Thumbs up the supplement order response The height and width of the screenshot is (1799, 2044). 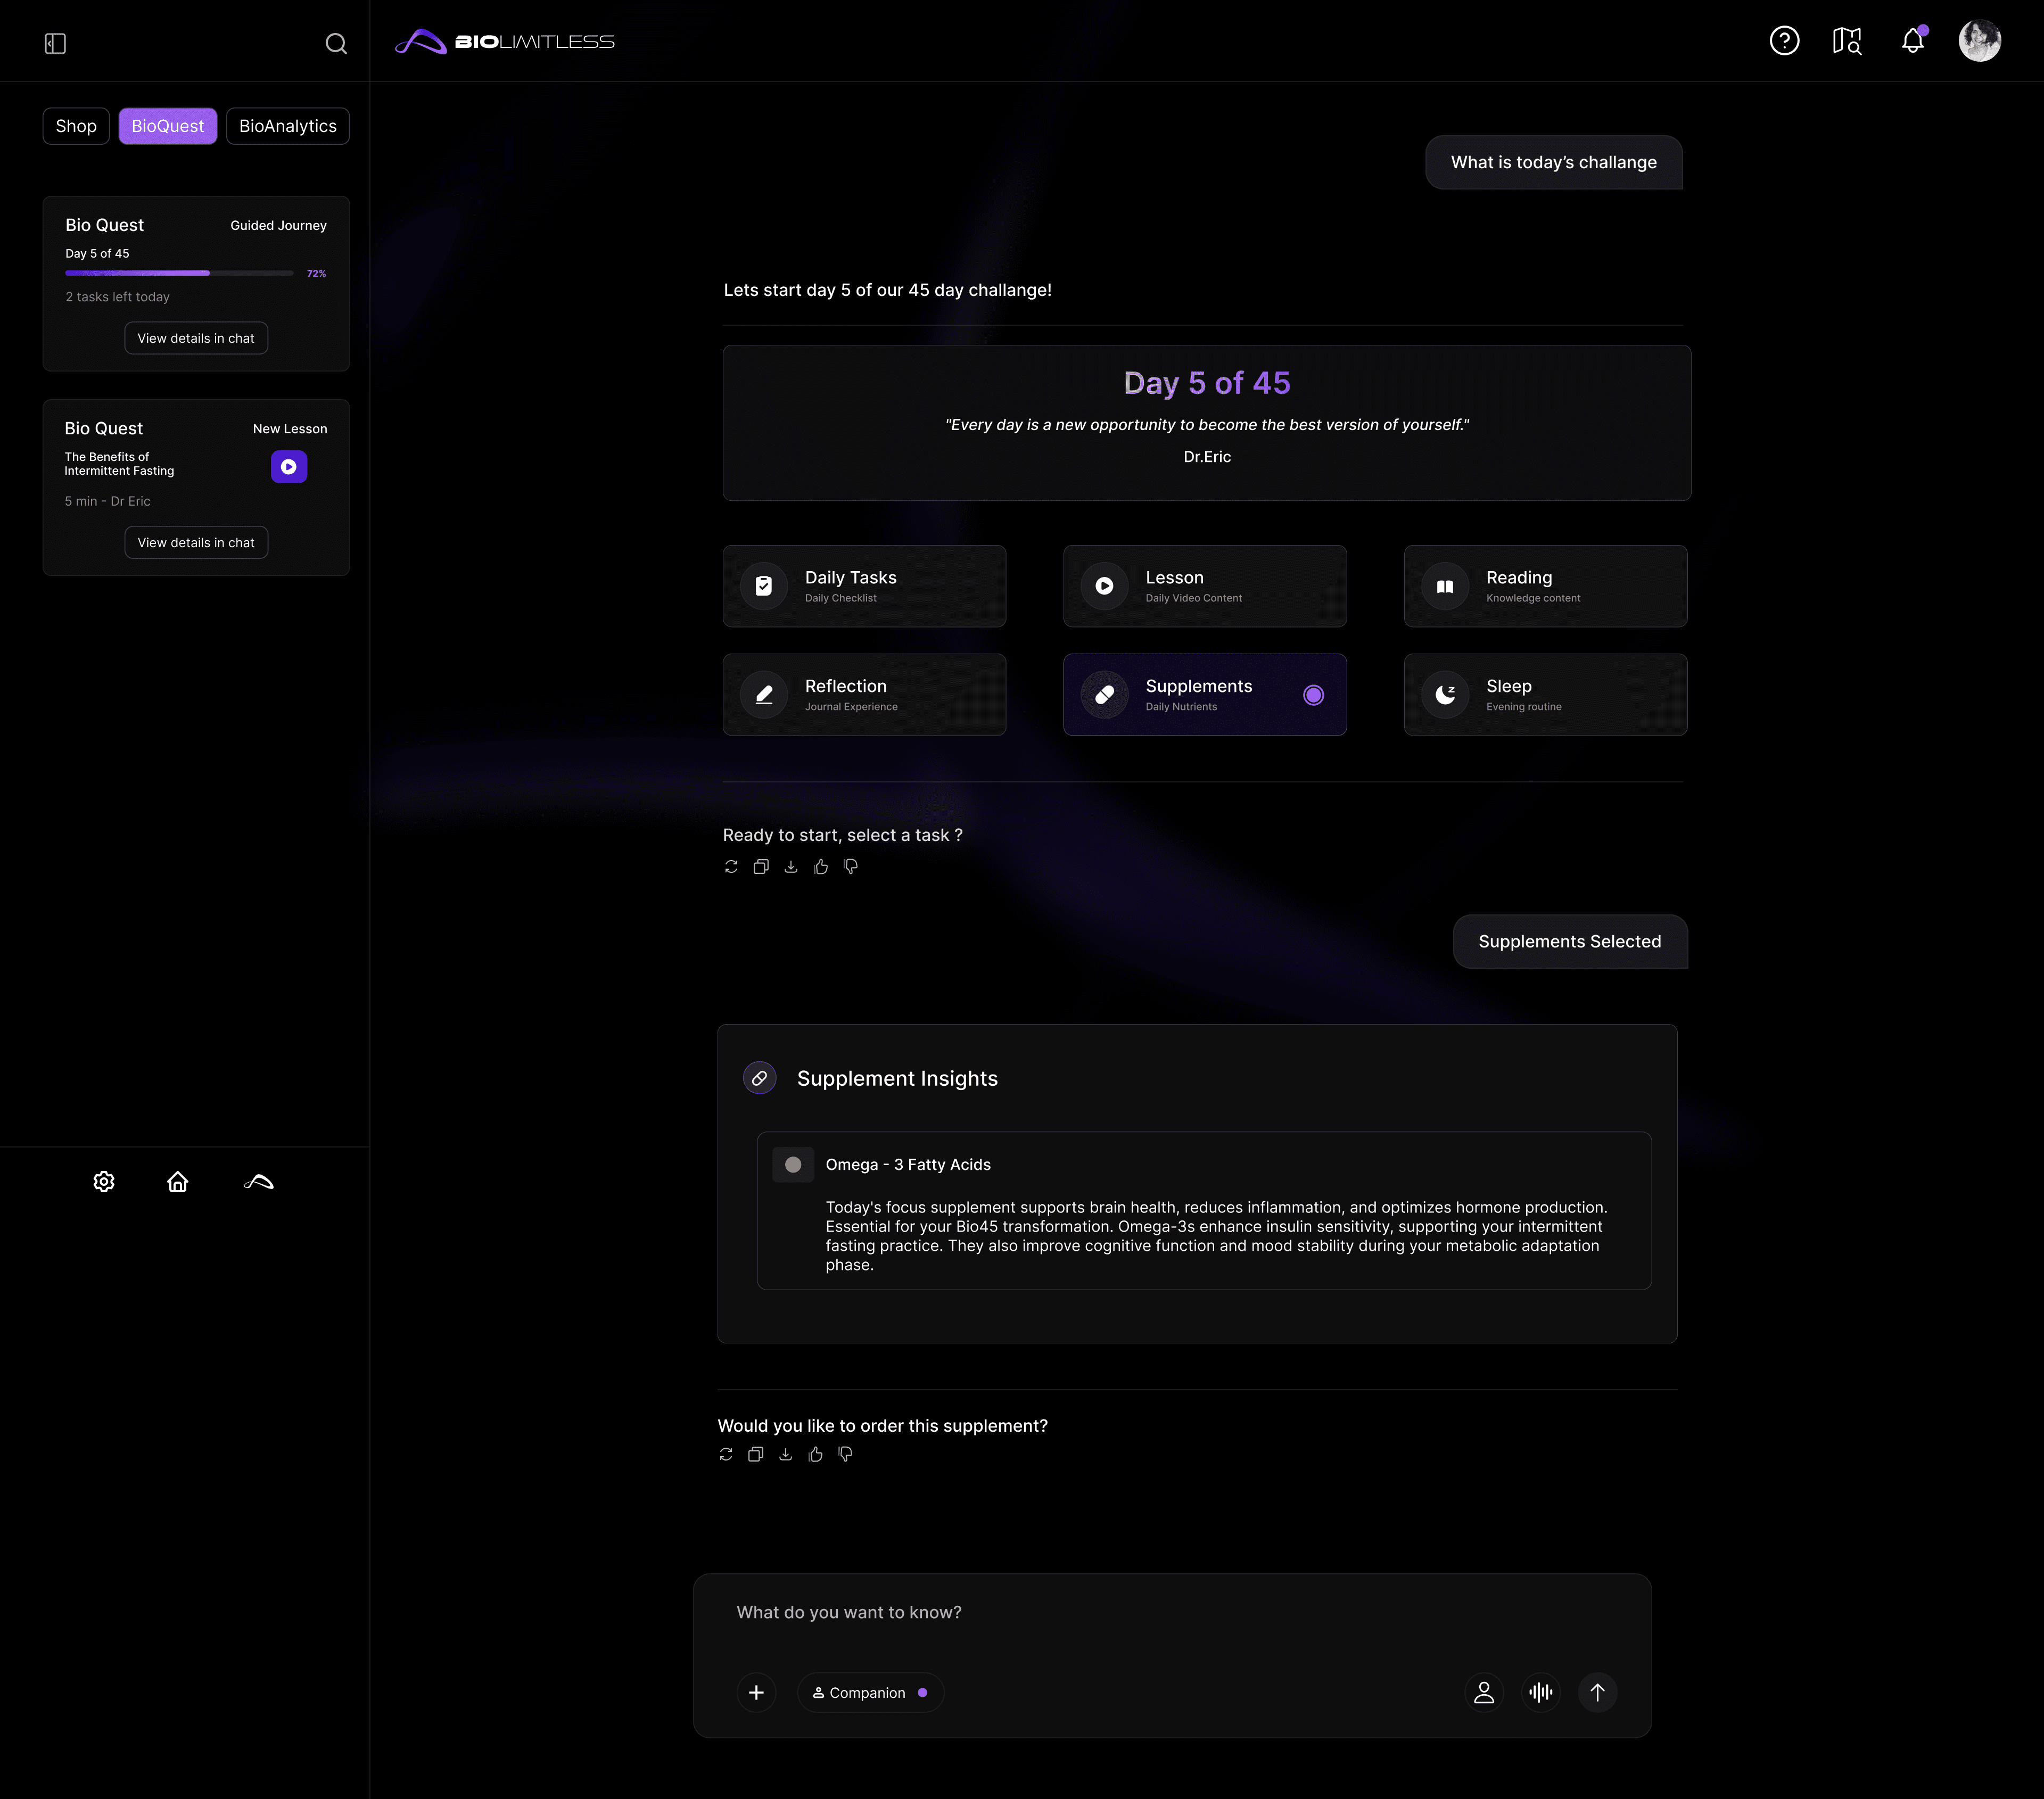coord(816,1454)
